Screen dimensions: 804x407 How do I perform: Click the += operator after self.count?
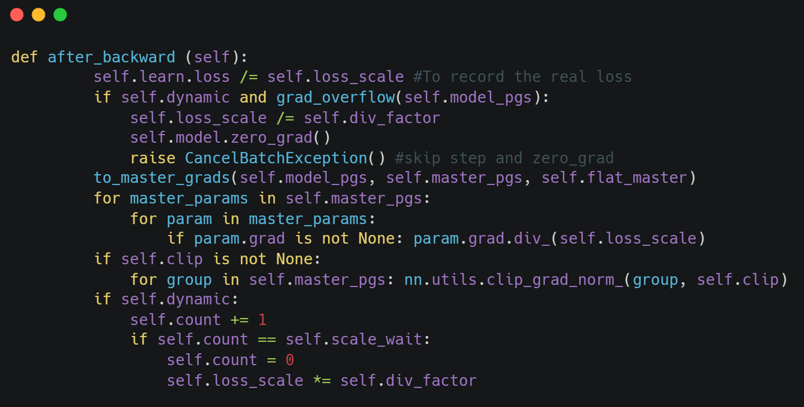coord(239,320)
